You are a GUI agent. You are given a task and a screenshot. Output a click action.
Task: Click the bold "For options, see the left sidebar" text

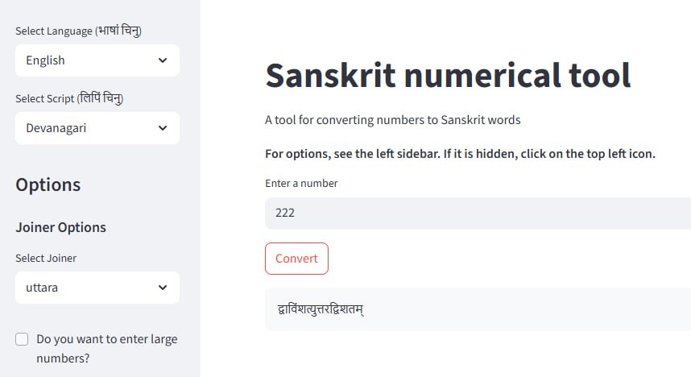pos(460,153)
